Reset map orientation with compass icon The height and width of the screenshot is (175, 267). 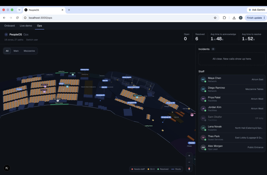pos(189,169)
